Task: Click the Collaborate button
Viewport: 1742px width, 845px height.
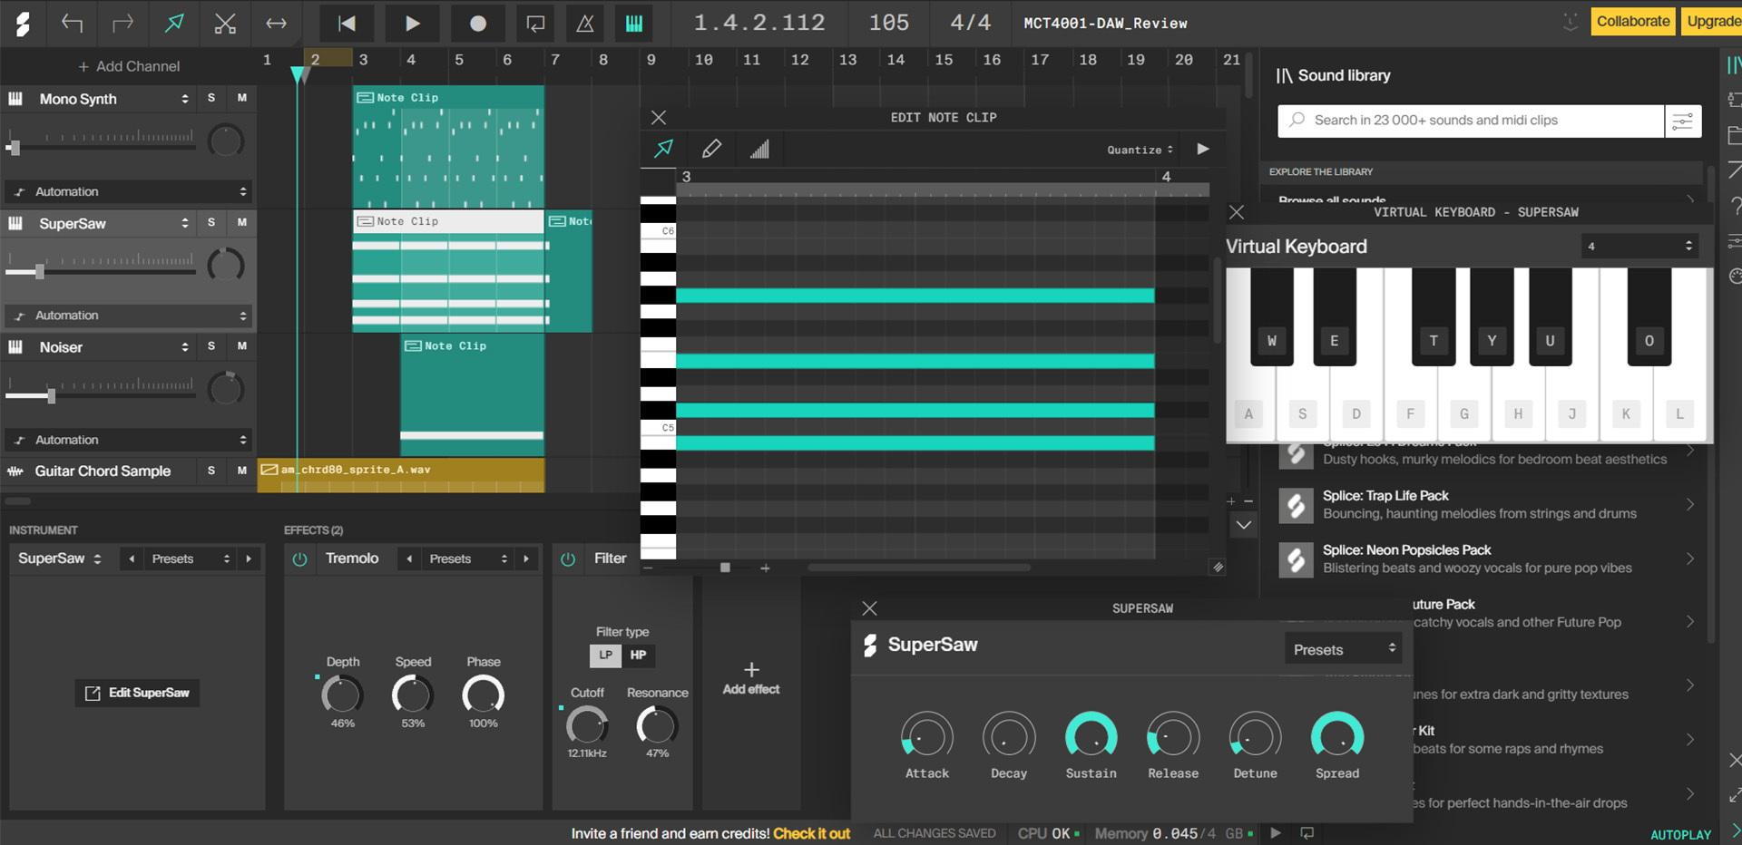Action: pyautogui.click(x=1633, y=22)
